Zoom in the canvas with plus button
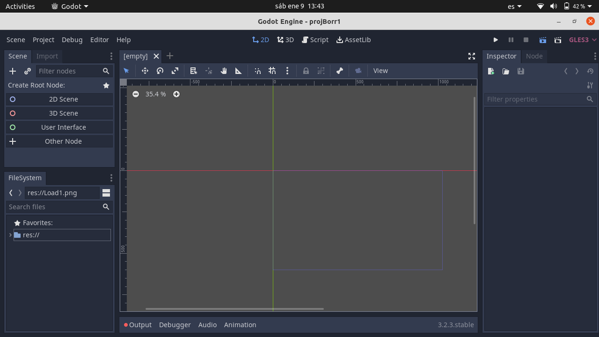The height and width of the screenshot is (337, 599). pyautogui.click(x=176, y=94)
